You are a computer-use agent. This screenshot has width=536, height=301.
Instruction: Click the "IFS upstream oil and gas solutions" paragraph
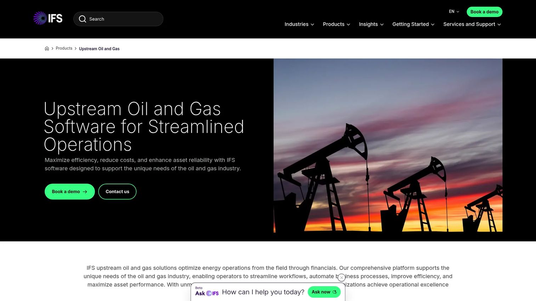tap(268, 276)
